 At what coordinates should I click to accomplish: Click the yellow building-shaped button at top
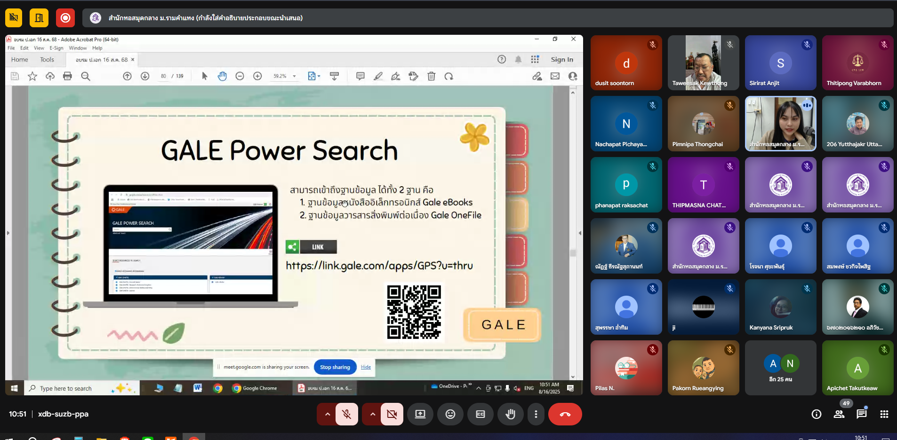click(39, 18)
